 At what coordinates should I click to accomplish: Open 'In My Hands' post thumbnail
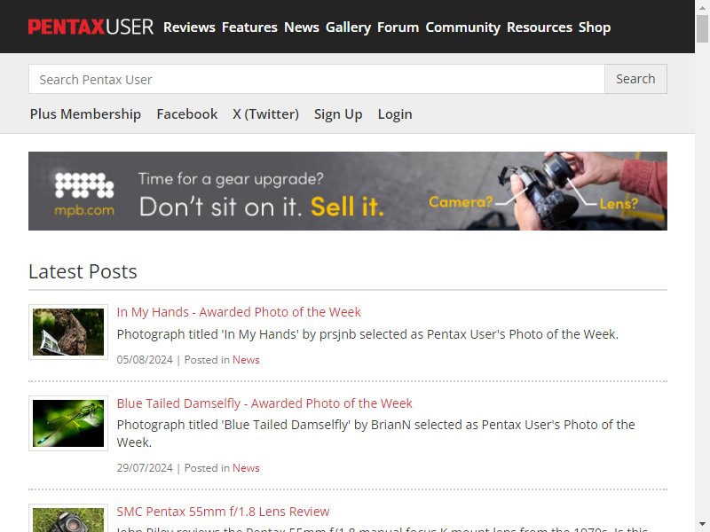click(x=68, y=332)
